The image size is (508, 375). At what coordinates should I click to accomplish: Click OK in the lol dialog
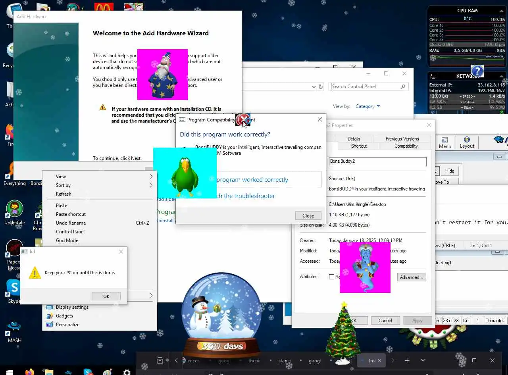[x=106, y=296]
